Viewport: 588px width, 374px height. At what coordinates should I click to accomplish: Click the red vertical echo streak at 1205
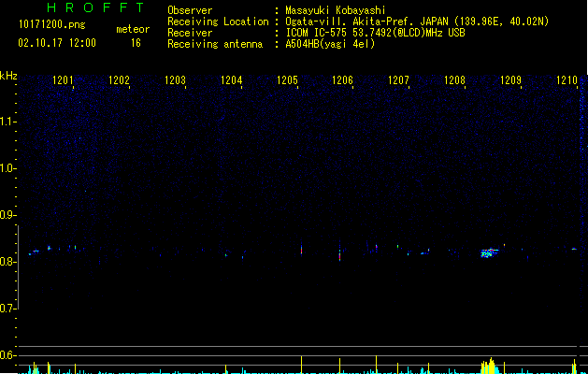(301, 249)
